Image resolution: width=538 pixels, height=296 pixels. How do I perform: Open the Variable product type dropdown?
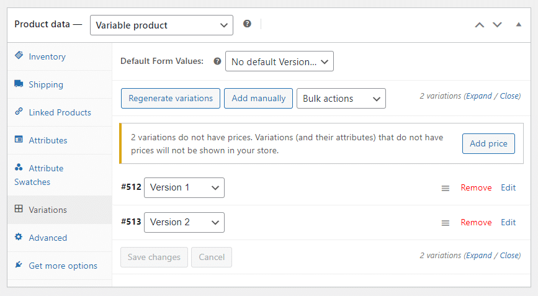[161, 25]
